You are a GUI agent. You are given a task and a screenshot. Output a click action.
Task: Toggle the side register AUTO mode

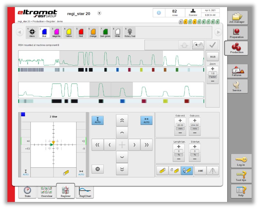tap(146, 120)
